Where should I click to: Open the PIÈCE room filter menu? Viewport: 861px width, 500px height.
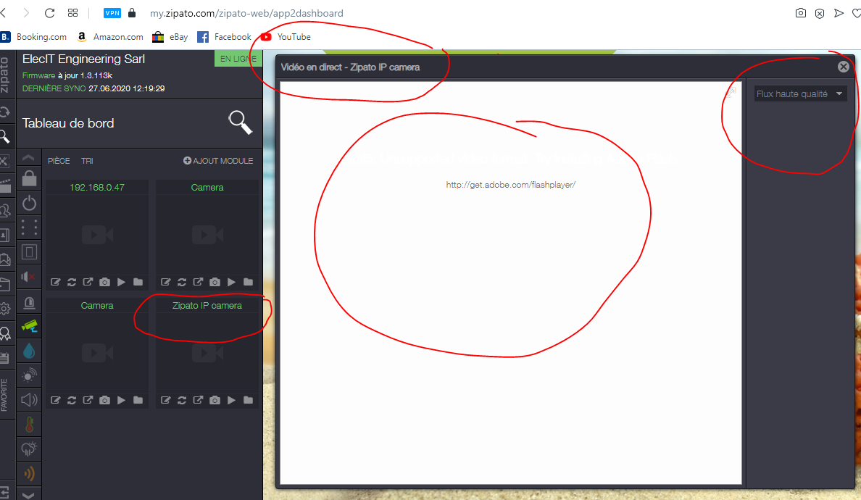click(59, 161)
